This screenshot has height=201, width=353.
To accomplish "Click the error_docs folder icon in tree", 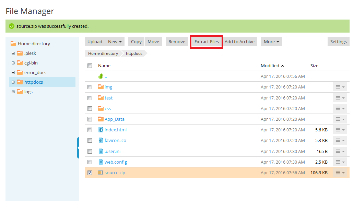I will tap(20, 72).
